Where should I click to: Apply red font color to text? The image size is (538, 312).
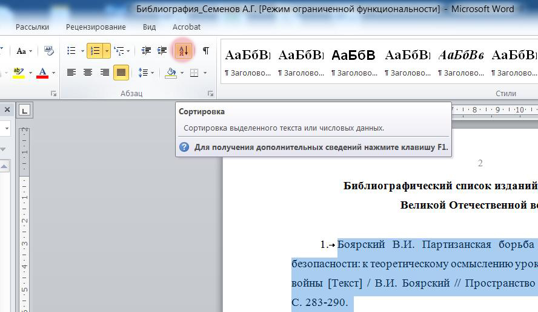(x=42, y=73)
